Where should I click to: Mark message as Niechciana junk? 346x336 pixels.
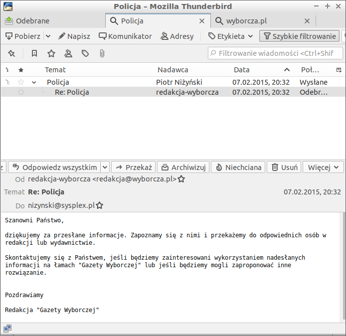(x=238, y=168)
